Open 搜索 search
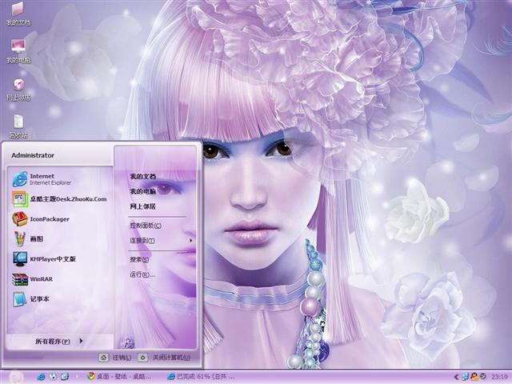This screenshot has height=384, width=512. click(x=139, y=259)
